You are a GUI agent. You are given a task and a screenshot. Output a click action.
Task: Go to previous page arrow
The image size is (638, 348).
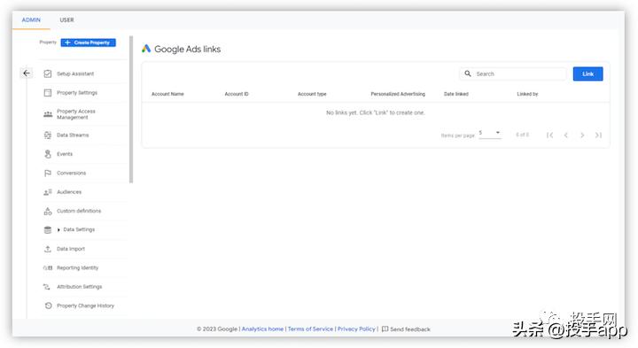[566, 135]
